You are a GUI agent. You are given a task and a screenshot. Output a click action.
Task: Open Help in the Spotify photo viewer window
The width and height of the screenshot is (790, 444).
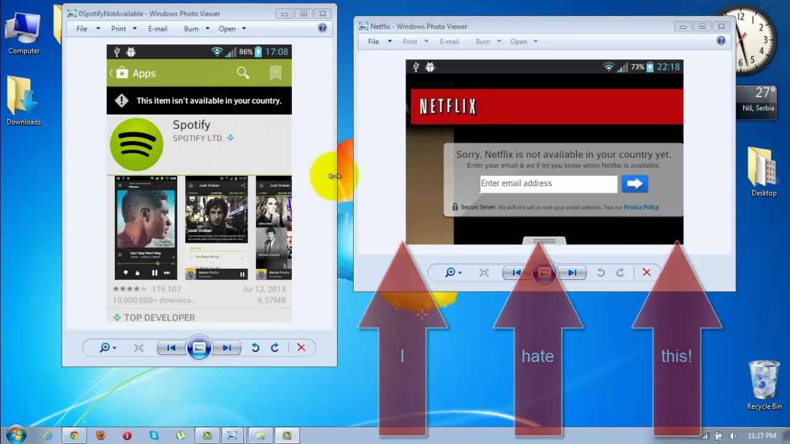tap(322, 28)
